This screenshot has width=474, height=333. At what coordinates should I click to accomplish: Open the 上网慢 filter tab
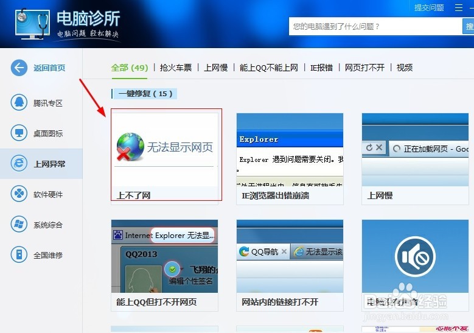click(215, 68)
